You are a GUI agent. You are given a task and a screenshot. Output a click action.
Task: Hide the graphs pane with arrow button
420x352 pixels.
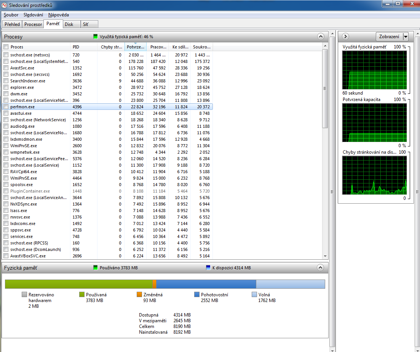coord(345,37)
